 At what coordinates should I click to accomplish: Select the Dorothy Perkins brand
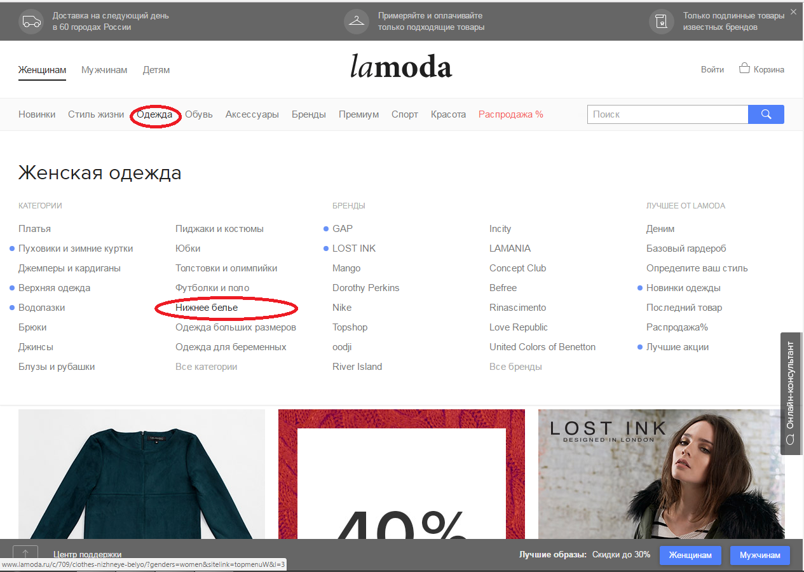366,288
